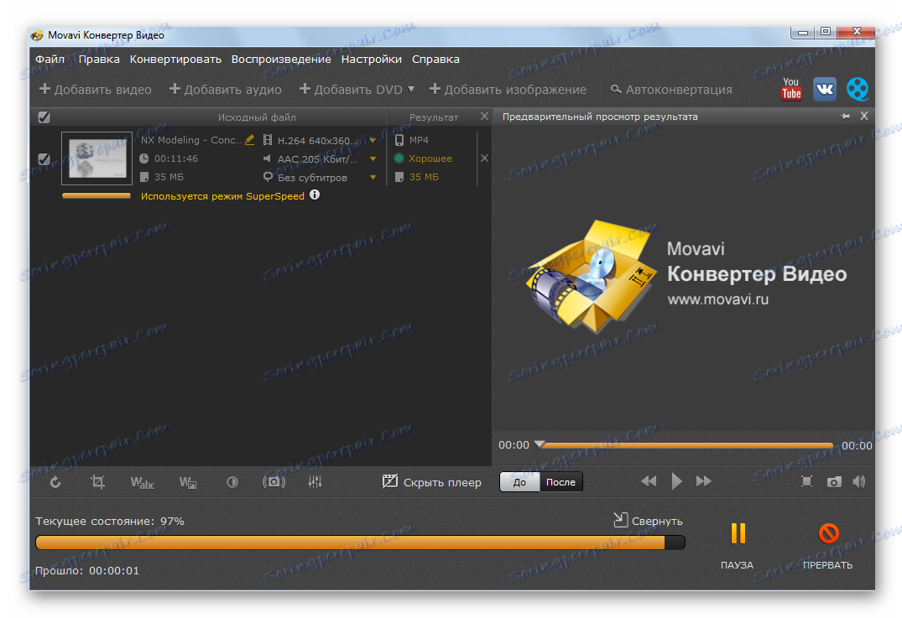Open the color adjustment tool
This screenshot has height=618, width=902.
(232, 481)
